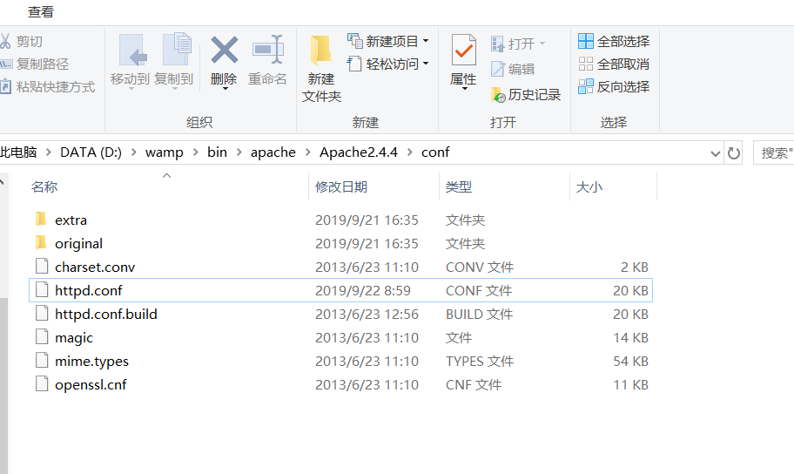Go to apache in the breadcrumb
This screenshot has height=474, width=794.
point(273,152)
